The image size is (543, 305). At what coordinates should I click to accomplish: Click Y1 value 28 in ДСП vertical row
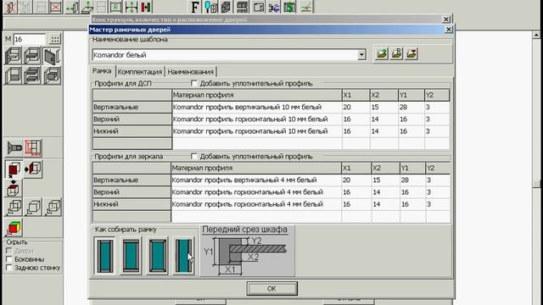point(411,108)
